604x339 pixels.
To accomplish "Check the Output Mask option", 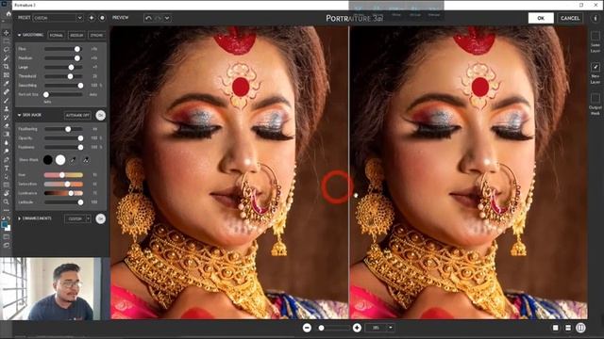I will pos(596,98).
